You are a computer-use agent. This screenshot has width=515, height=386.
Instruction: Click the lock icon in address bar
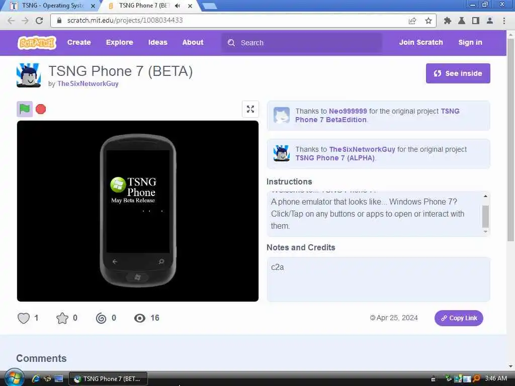59,20
